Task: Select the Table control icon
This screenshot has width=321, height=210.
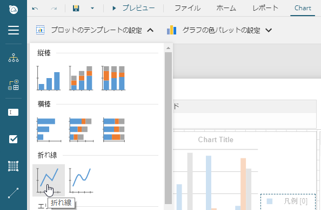Action: [x=14, y=166]
